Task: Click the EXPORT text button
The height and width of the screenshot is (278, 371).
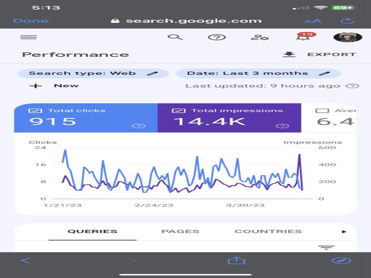Action: pos(332,54)
